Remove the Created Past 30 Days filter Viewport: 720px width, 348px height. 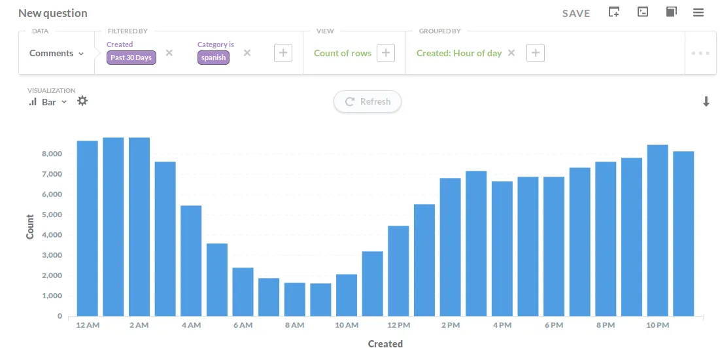[169, 53]
